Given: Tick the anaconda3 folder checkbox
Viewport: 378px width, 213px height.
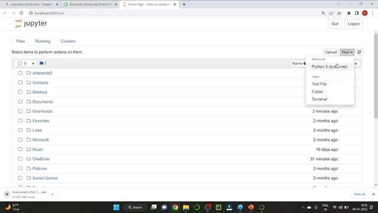Looking at the screenshot, I should (20, 73).
